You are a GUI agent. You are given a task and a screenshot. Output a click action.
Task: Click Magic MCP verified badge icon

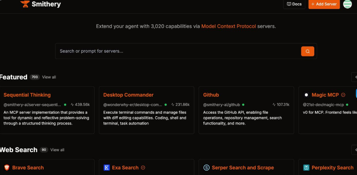[343, 95]
